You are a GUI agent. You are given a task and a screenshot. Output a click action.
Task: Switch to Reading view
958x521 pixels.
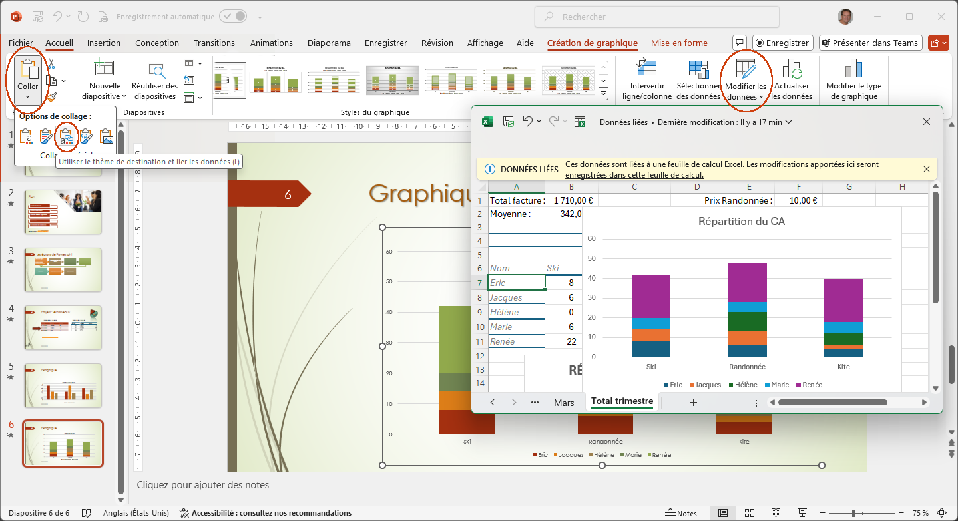(776, 513)
